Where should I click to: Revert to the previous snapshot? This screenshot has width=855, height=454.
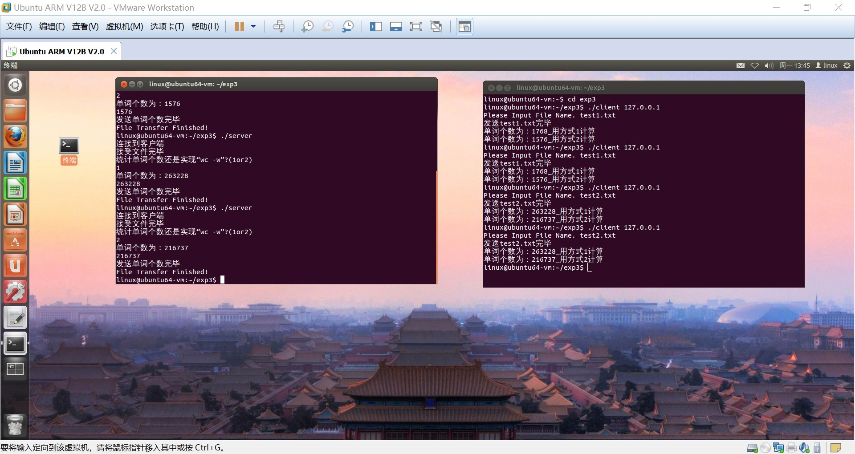(327, 27)
